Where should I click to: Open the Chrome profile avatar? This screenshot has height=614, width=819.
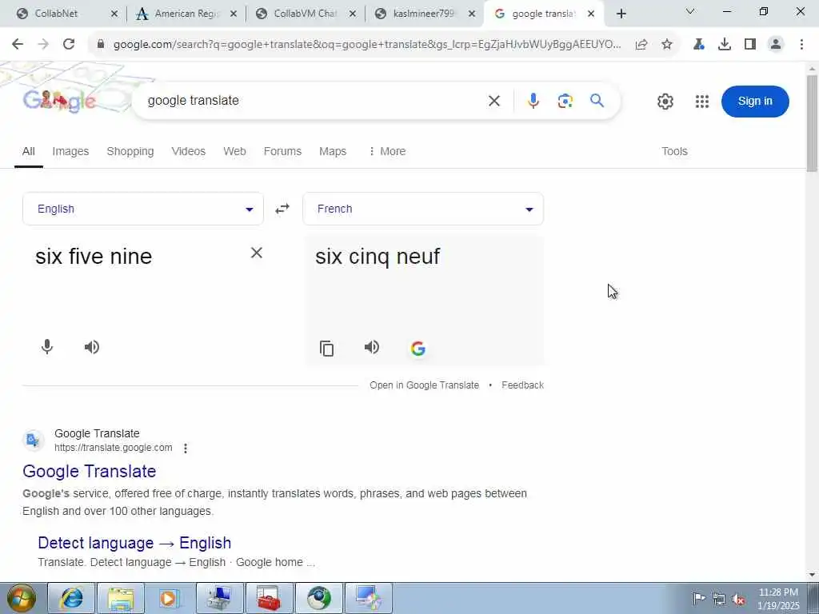point(776,45)
